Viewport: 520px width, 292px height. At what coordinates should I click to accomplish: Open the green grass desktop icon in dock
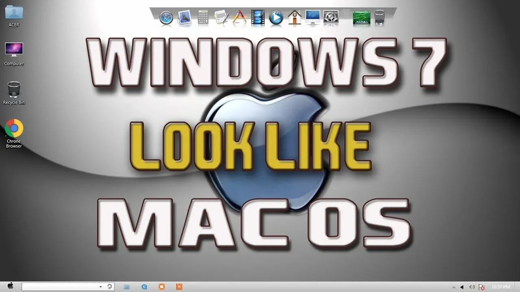tap(362, 17)
